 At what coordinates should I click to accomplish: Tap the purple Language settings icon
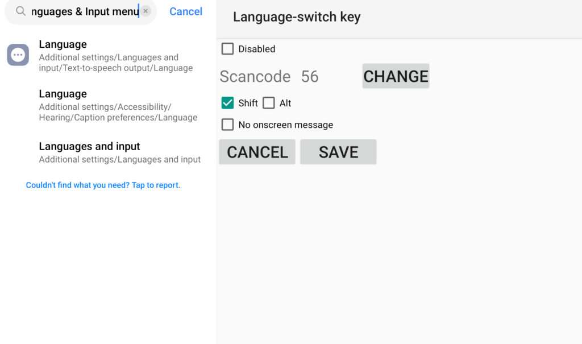(18, 55)
